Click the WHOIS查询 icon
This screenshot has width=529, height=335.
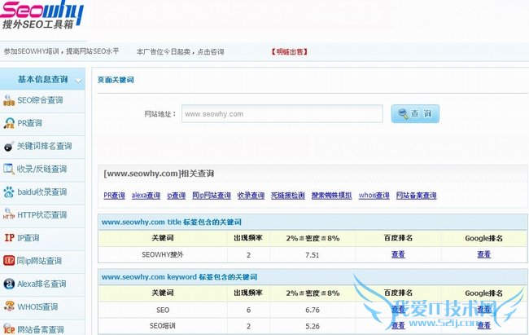click(x=9, y=306)
